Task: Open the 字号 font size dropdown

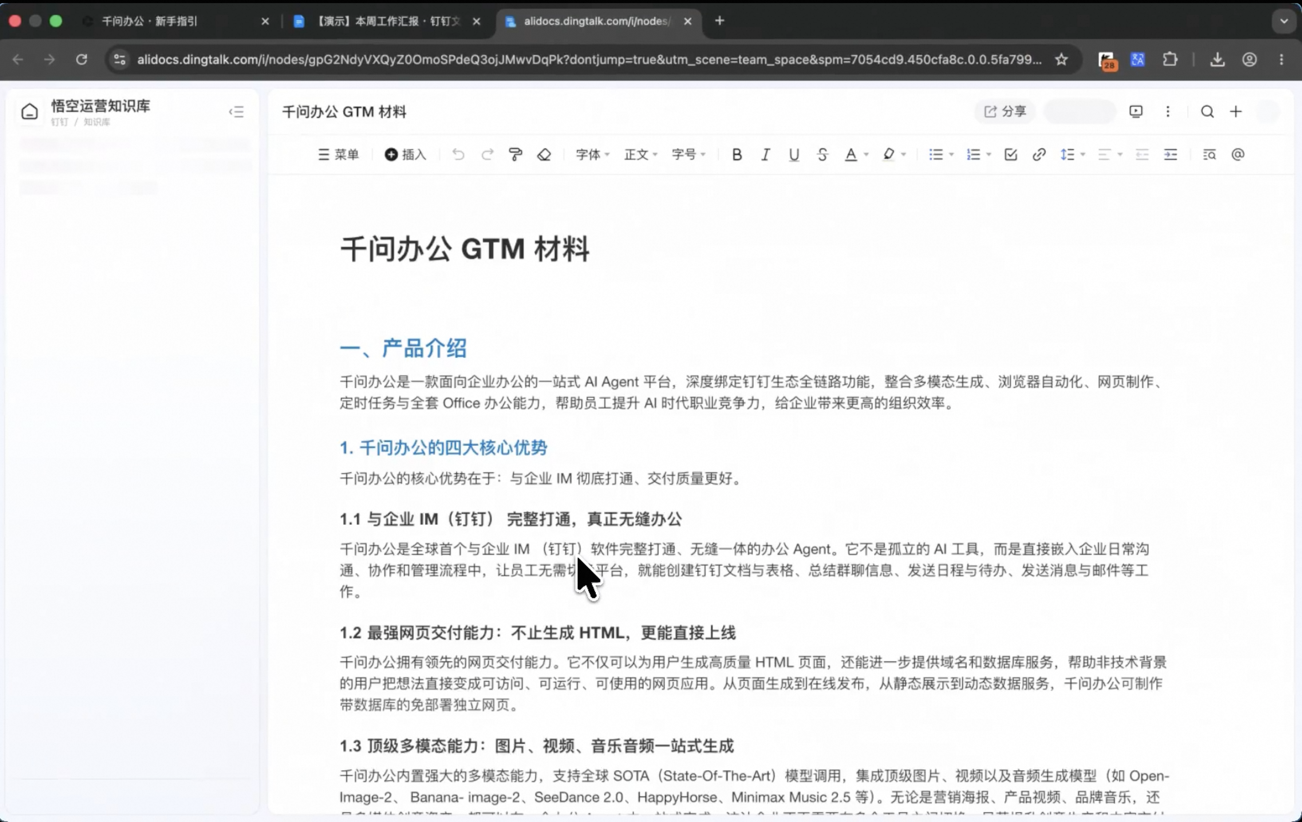Action: click(689, 154)
